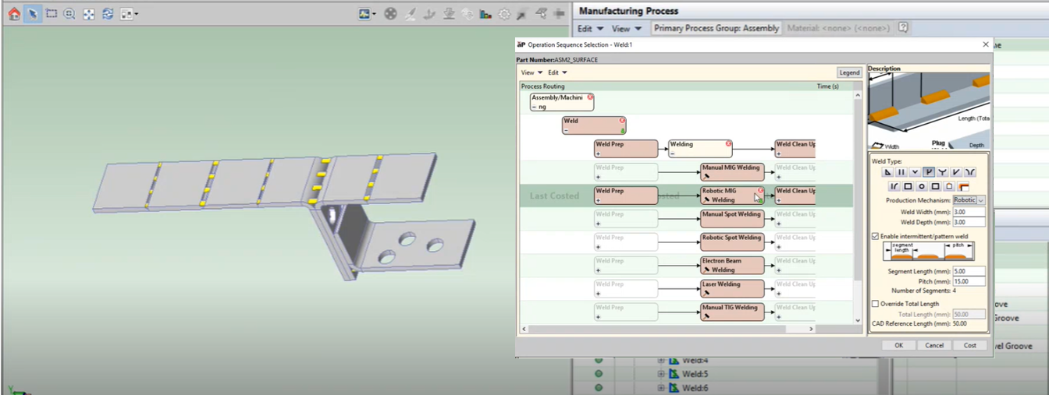Click the help question mark icon

(x=903, y=28)
